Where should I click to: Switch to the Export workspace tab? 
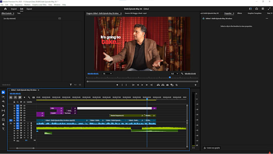point(29,9)
